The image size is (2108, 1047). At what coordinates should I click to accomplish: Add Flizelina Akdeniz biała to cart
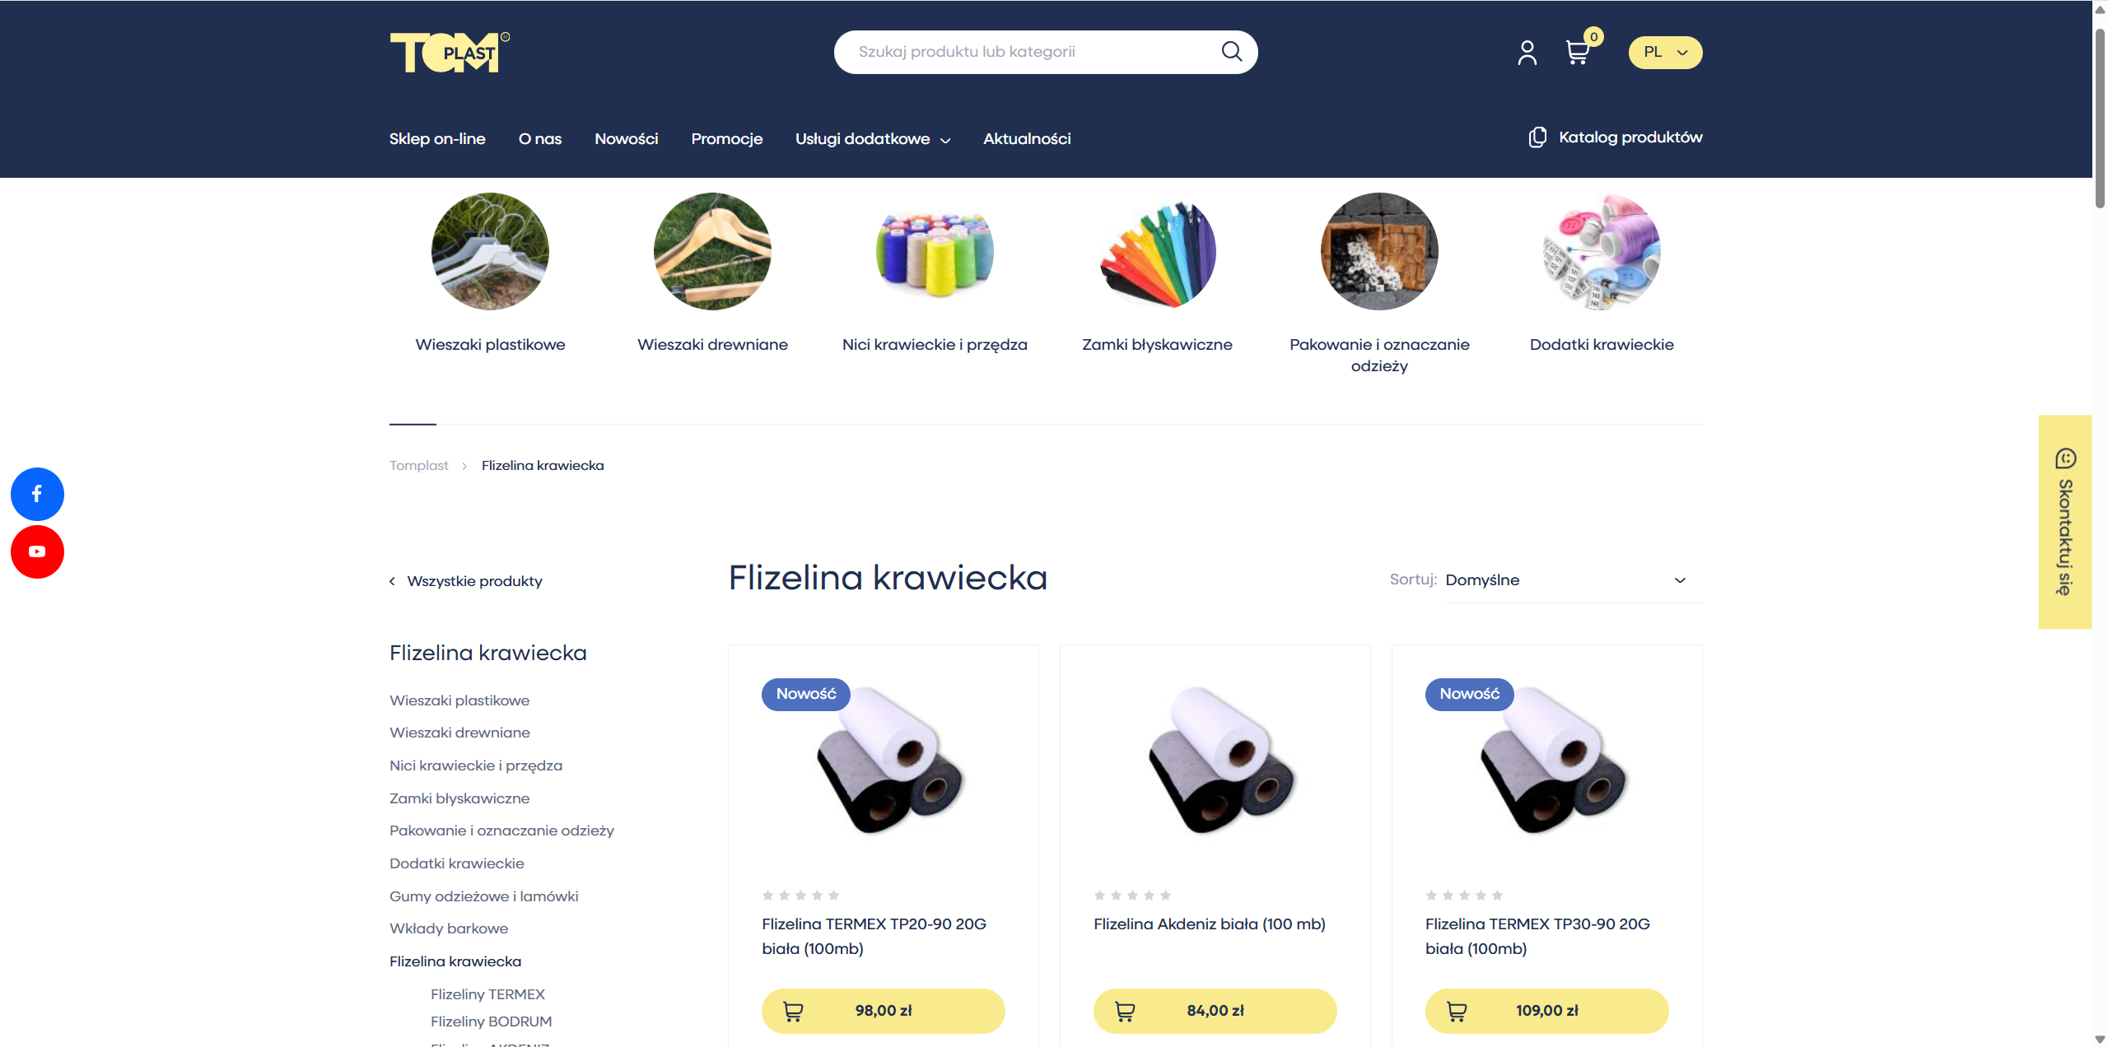pyautogui.click(x=1215, y=1011)
